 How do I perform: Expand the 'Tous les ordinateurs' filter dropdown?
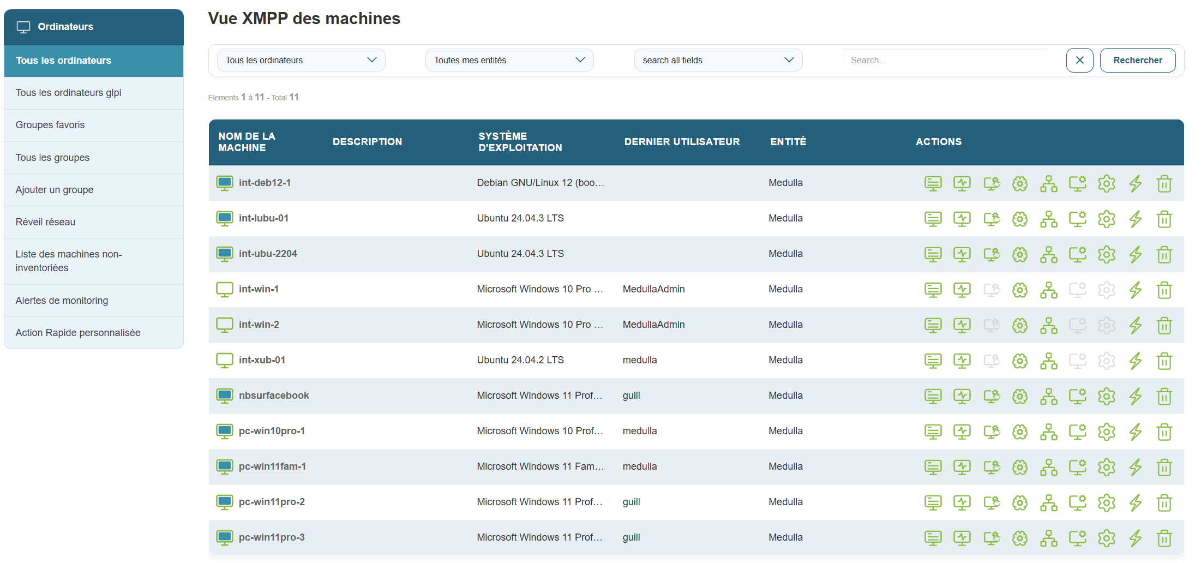301,60
